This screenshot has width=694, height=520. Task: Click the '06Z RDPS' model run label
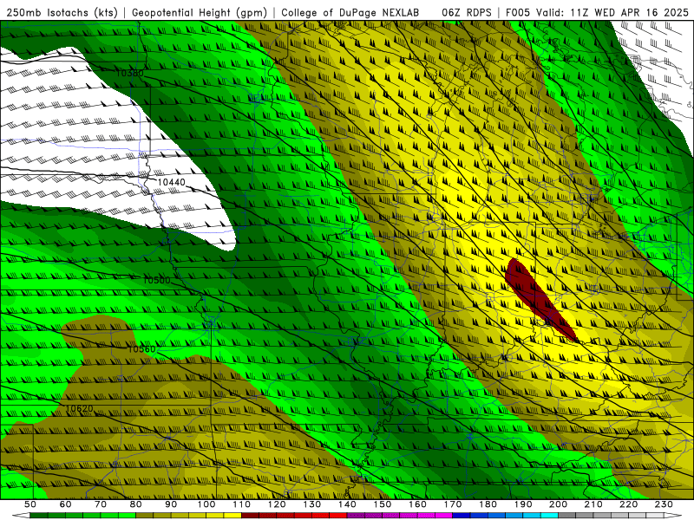pyautogui.click(x=466, y=12)
